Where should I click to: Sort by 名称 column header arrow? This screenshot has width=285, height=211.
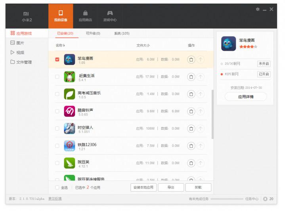point(64,46)
